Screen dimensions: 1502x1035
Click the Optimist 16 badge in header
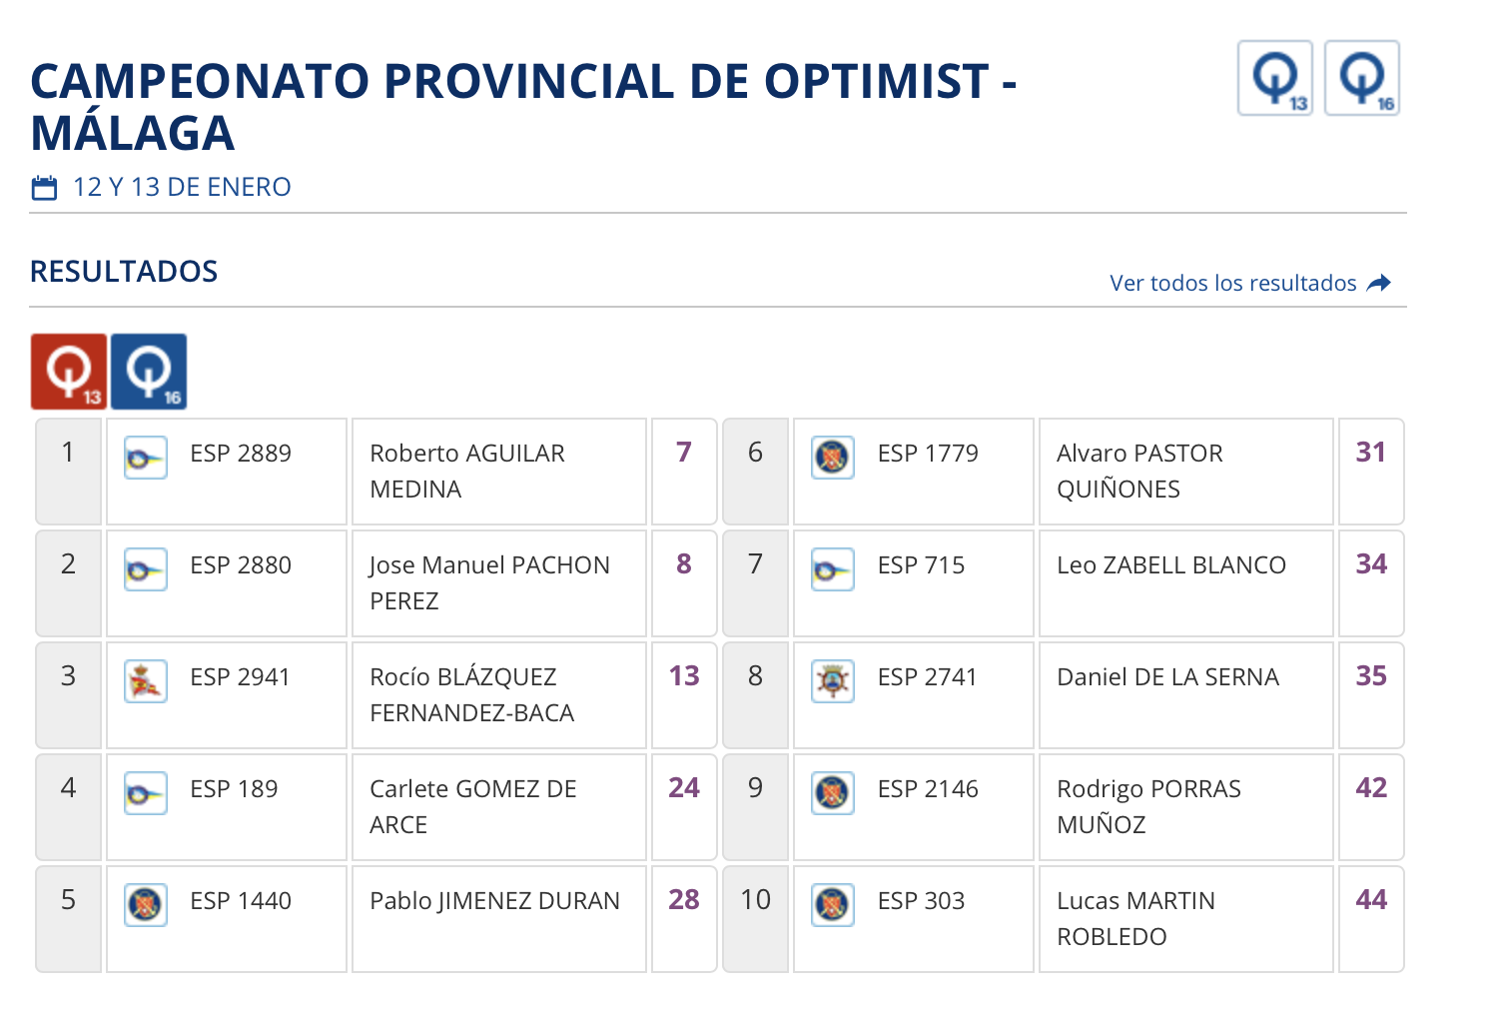point(1361,78)
